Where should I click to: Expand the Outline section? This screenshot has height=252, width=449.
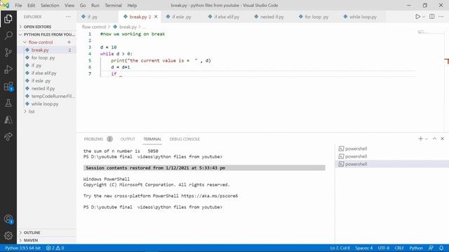click(x=47, y=232)
